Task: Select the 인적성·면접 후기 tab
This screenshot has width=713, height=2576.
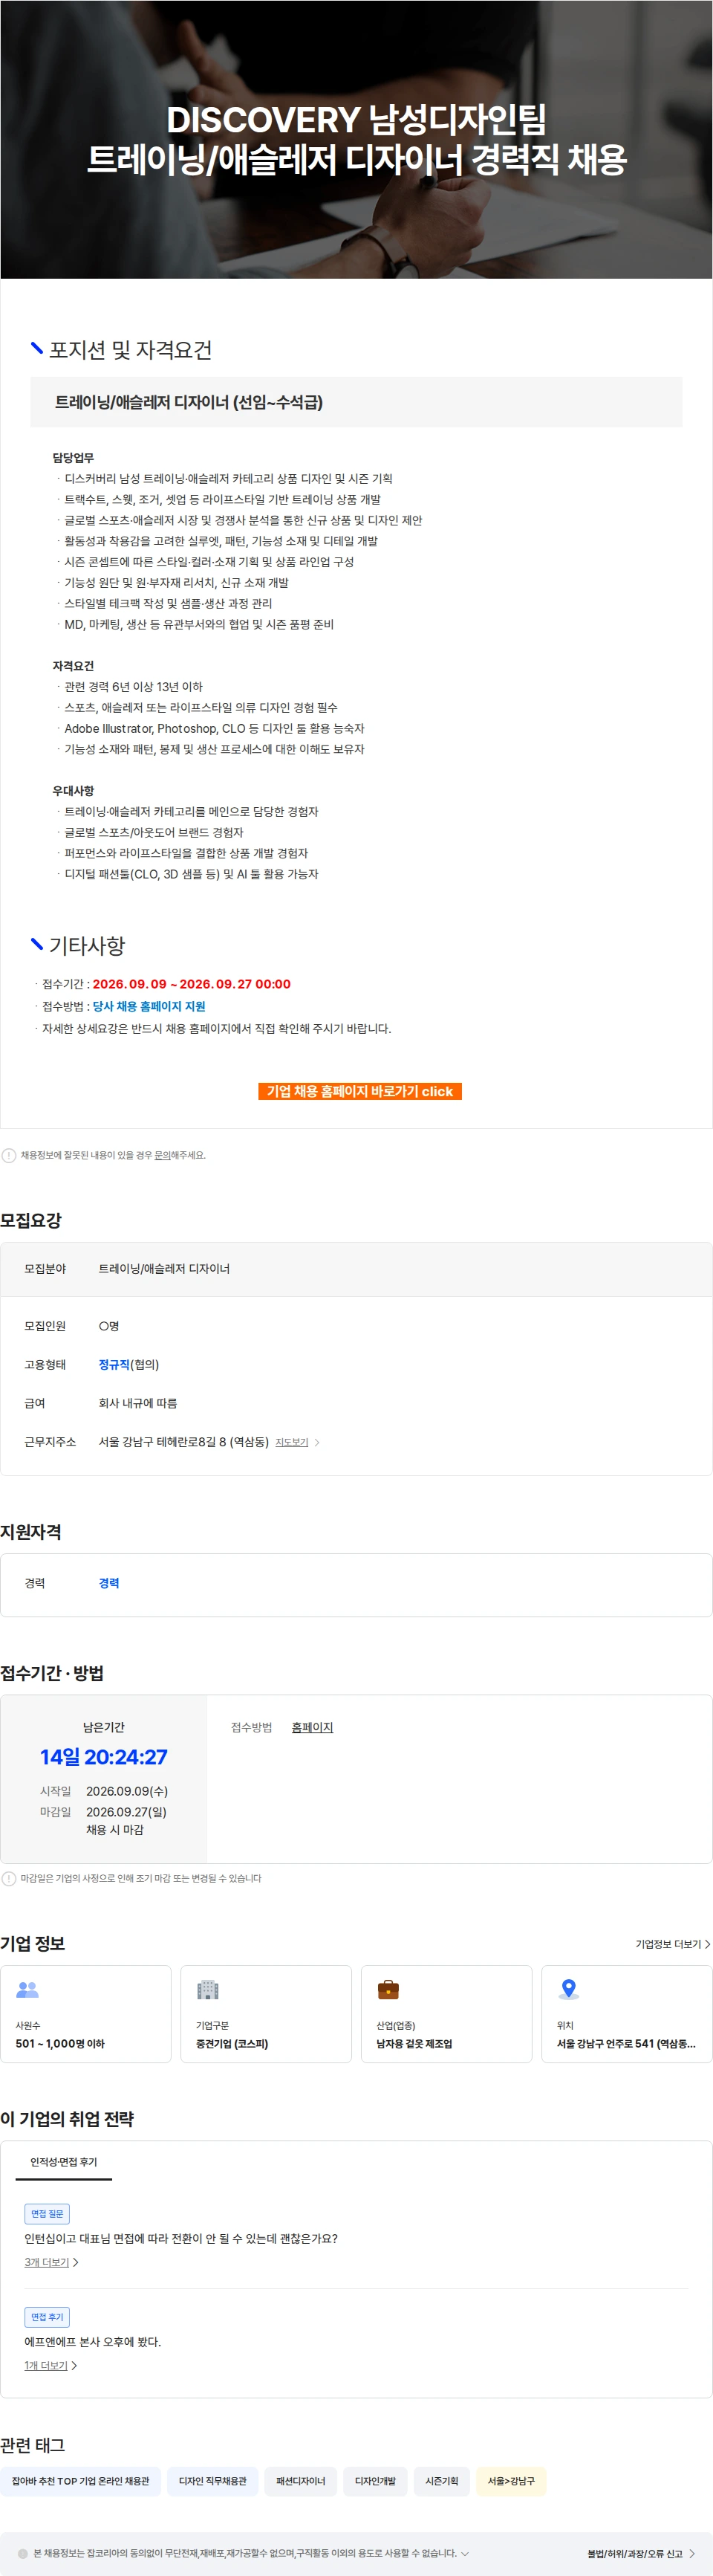Action: (64, 2161)
